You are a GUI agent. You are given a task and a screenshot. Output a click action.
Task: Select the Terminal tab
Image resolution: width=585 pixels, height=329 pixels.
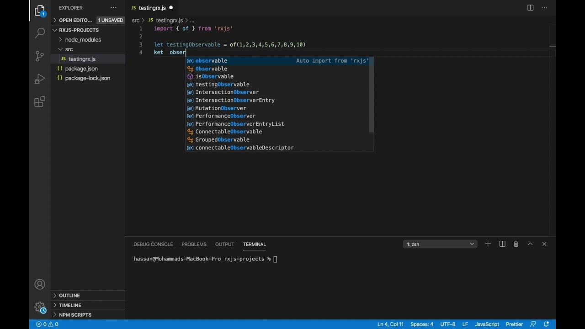[255, 244]
